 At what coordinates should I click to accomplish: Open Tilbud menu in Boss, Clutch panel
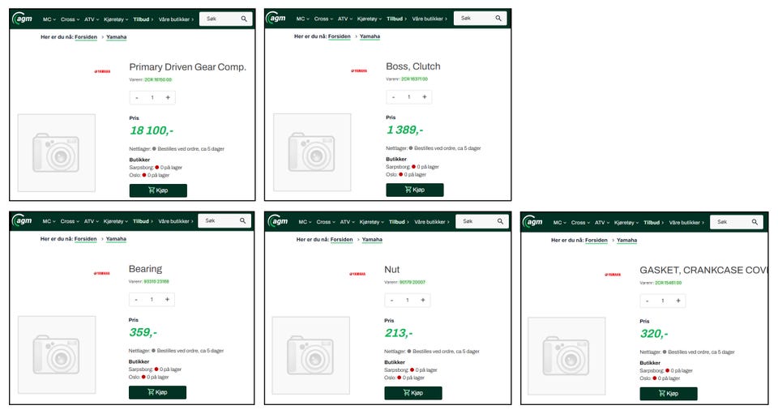(x=396, y=19)
